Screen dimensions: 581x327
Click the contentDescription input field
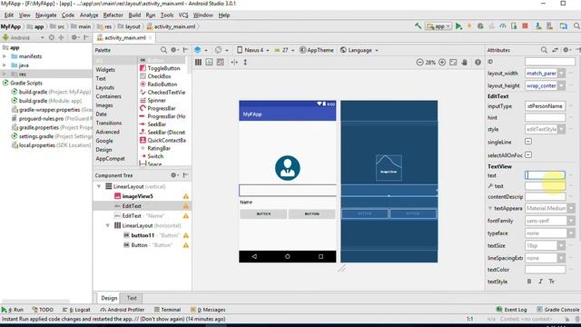point(545,196)
